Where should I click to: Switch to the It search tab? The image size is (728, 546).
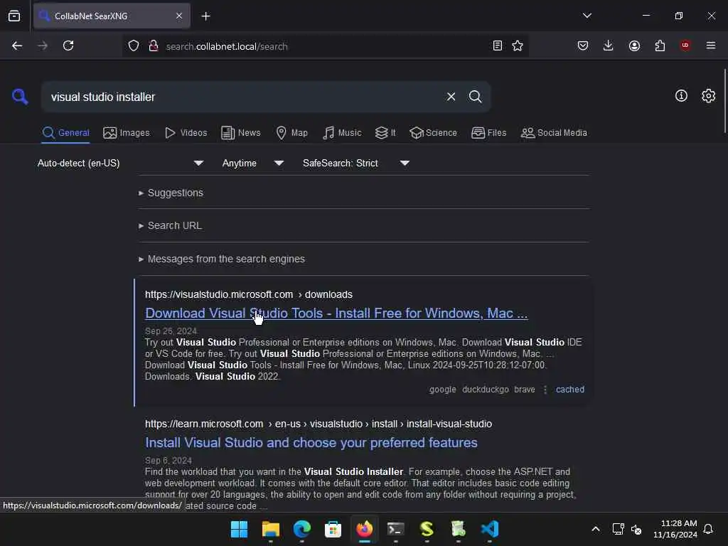coord(385,133)
